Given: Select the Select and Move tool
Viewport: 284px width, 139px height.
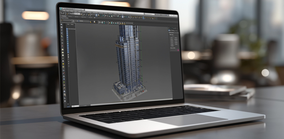Looking at the screenshot, I should pyautogui.click(x=106, y=16).
